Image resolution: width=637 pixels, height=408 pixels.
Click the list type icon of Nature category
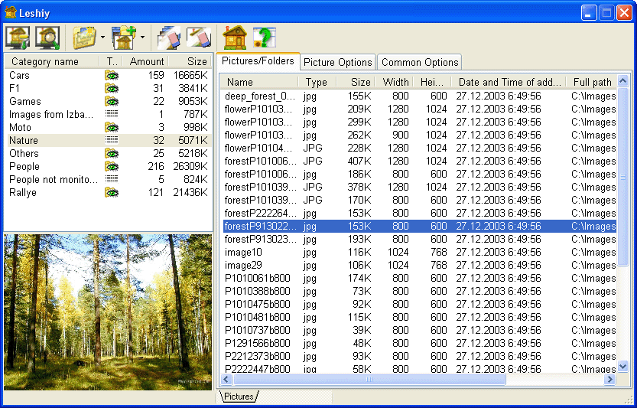coord(112,140)
